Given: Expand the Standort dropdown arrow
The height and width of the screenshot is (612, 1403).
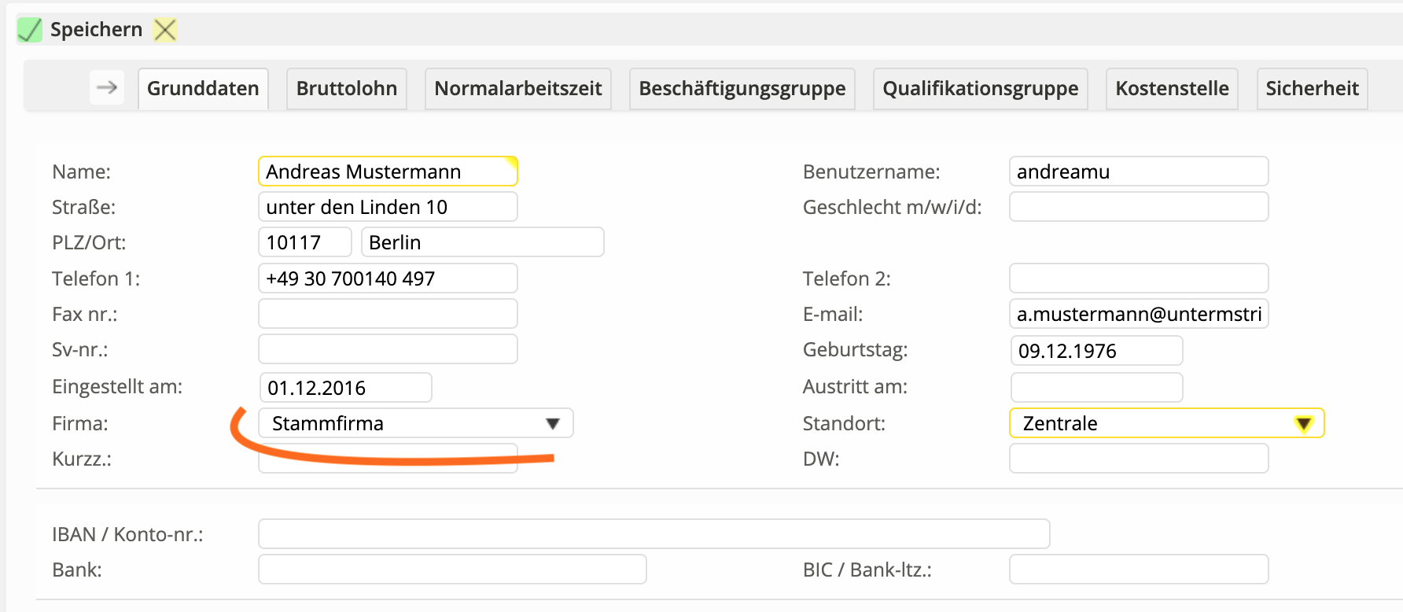Looking at the screenshot, I should 1303,424.
